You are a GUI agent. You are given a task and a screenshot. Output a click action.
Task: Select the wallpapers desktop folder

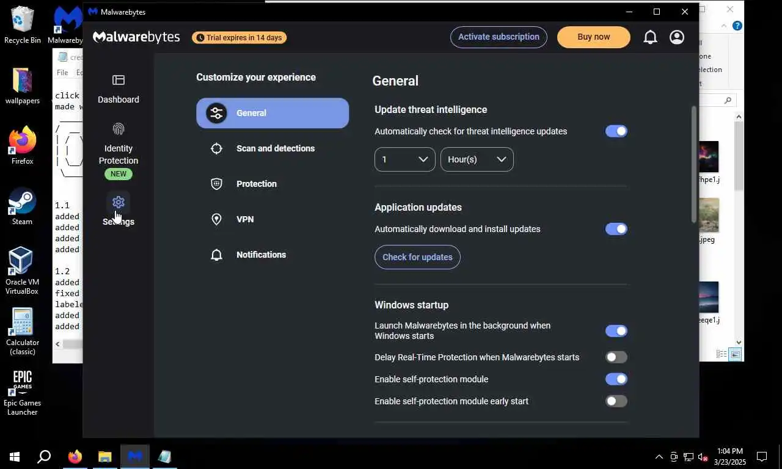(23, 86)
